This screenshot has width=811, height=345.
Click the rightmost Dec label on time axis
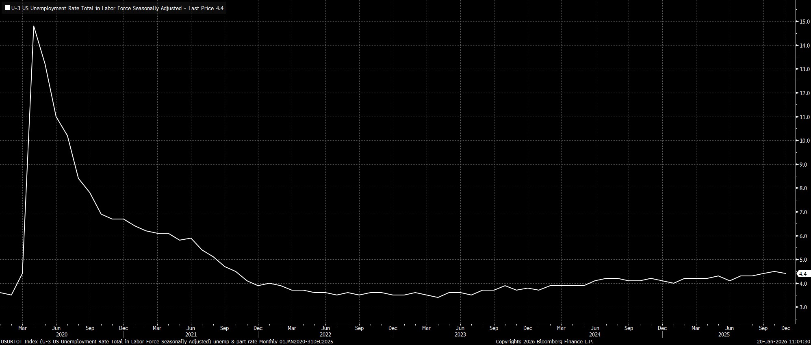click(x=786, y=328)
